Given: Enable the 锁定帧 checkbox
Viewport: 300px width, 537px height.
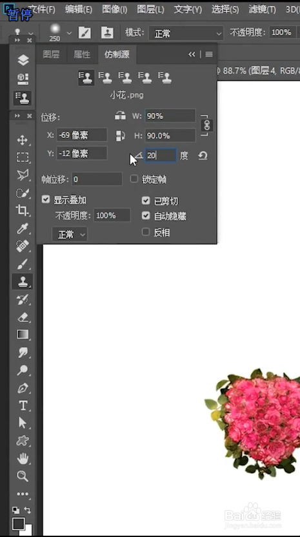Looking at the screenshot, I should [134, 179].
